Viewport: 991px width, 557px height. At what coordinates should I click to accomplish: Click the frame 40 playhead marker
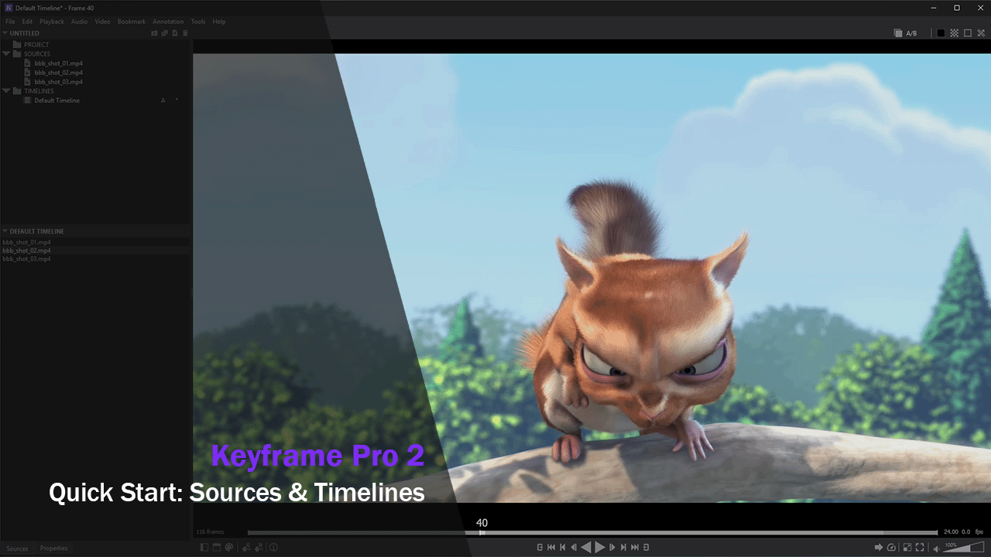[x=482, y=532]
